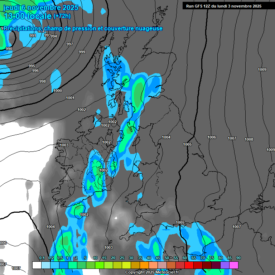275x275 pixels.
Task: Click the '13:00 locale' time label
Action: coord(28,16)
